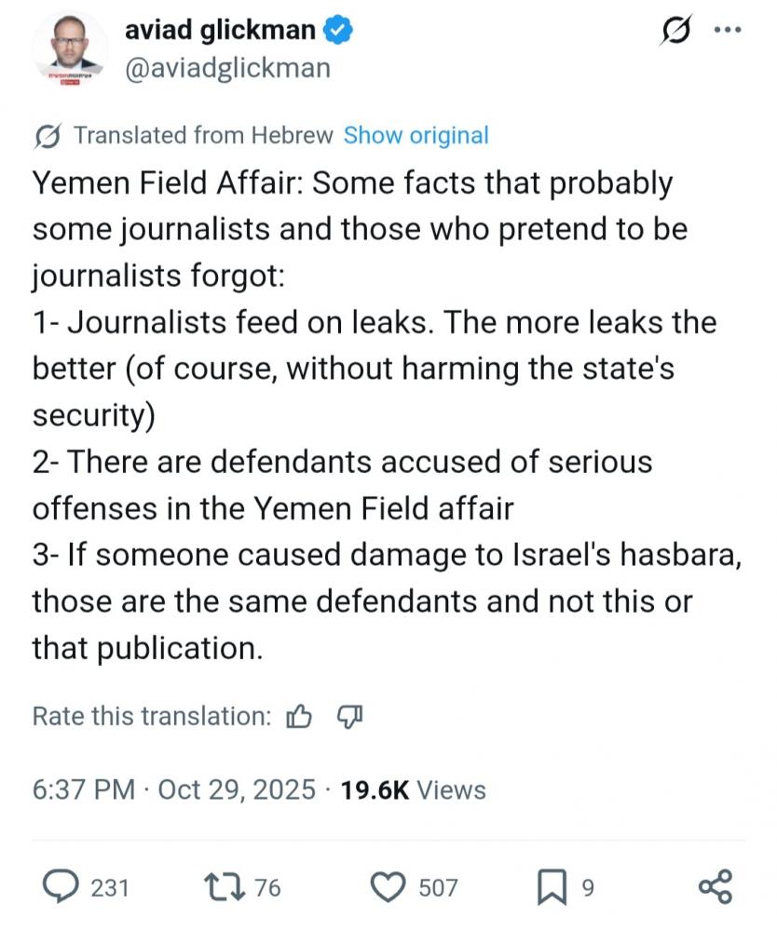Open the @aviadglickman handle link
The image size is (777, 931).
(x=227, y=68)
